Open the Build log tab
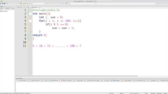The height and width of the screenshot is (94, 168). (x=55, y=80)
